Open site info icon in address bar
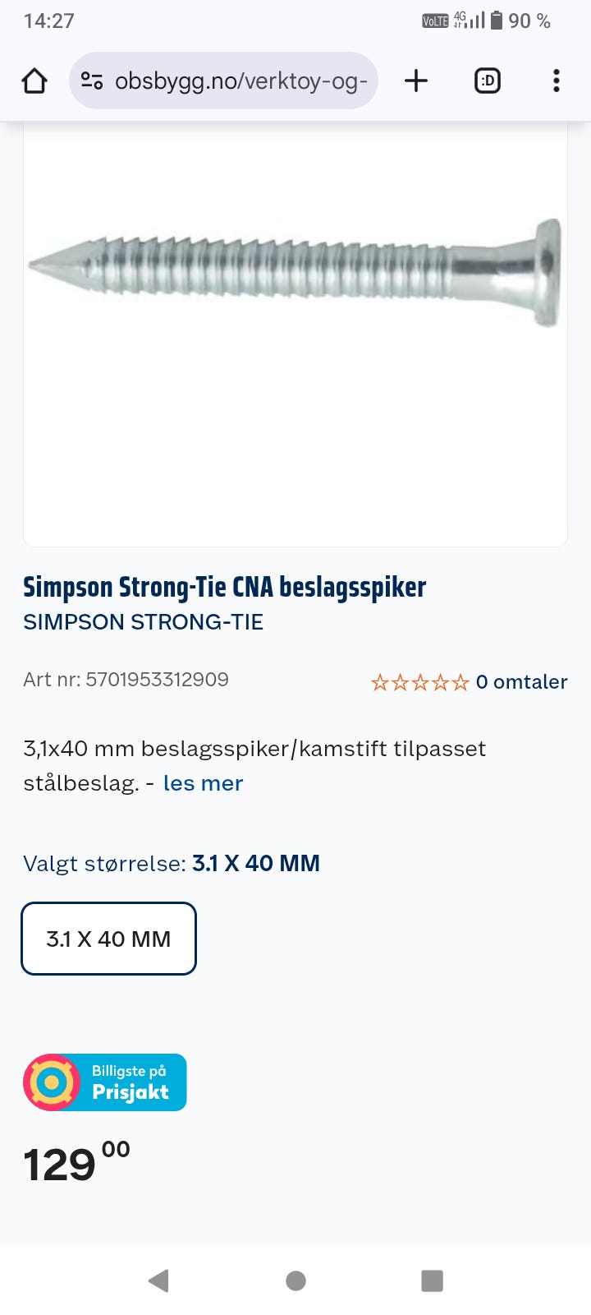The image size is (591, 1315). [x=92, y=81]
